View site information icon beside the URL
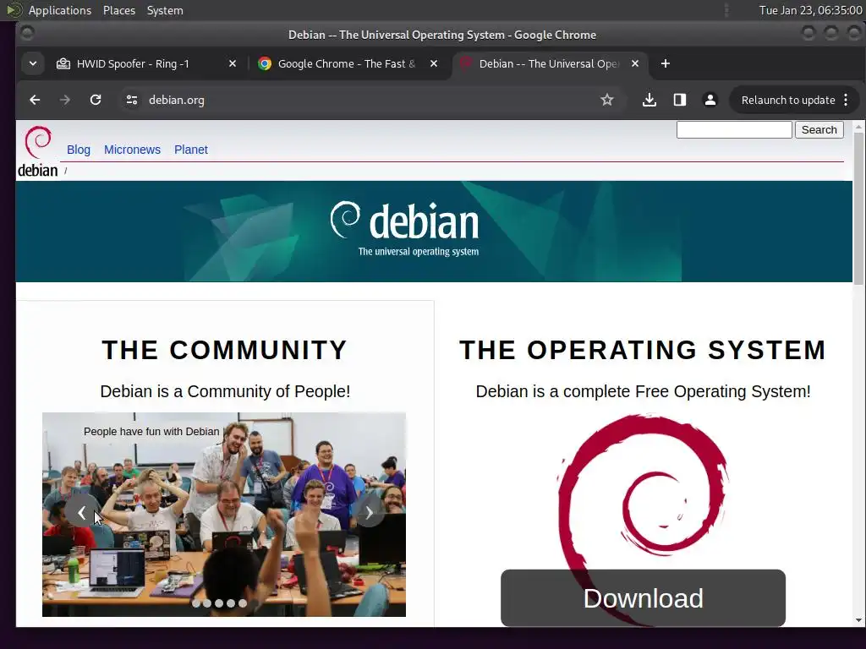The height and width of the screenshot is (649, 866). (x=131, y=100)
